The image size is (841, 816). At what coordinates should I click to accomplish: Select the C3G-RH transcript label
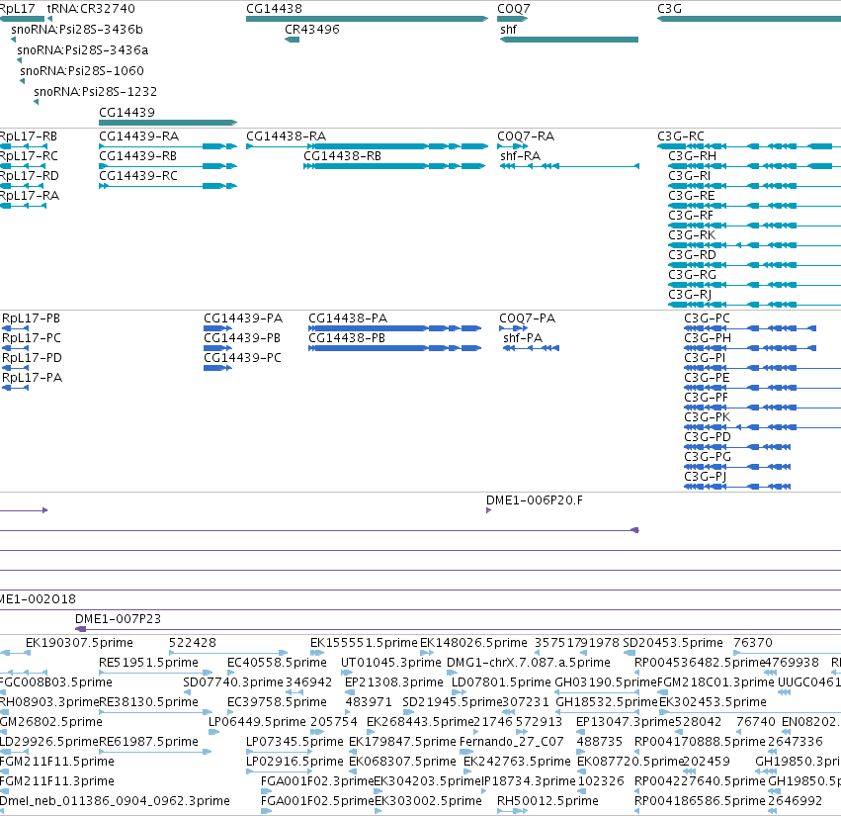(x=692, y=156)
